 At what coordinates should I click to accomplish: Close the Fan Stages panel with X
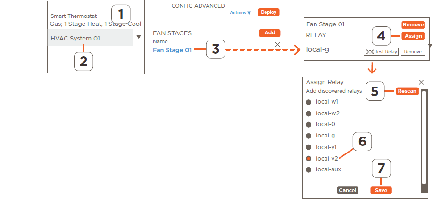click(277, 44)
